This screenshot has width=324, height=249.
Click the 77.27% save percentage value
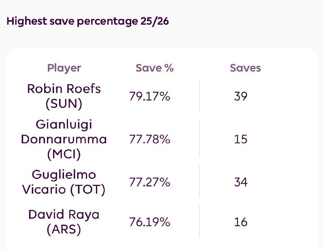point(149,182)
